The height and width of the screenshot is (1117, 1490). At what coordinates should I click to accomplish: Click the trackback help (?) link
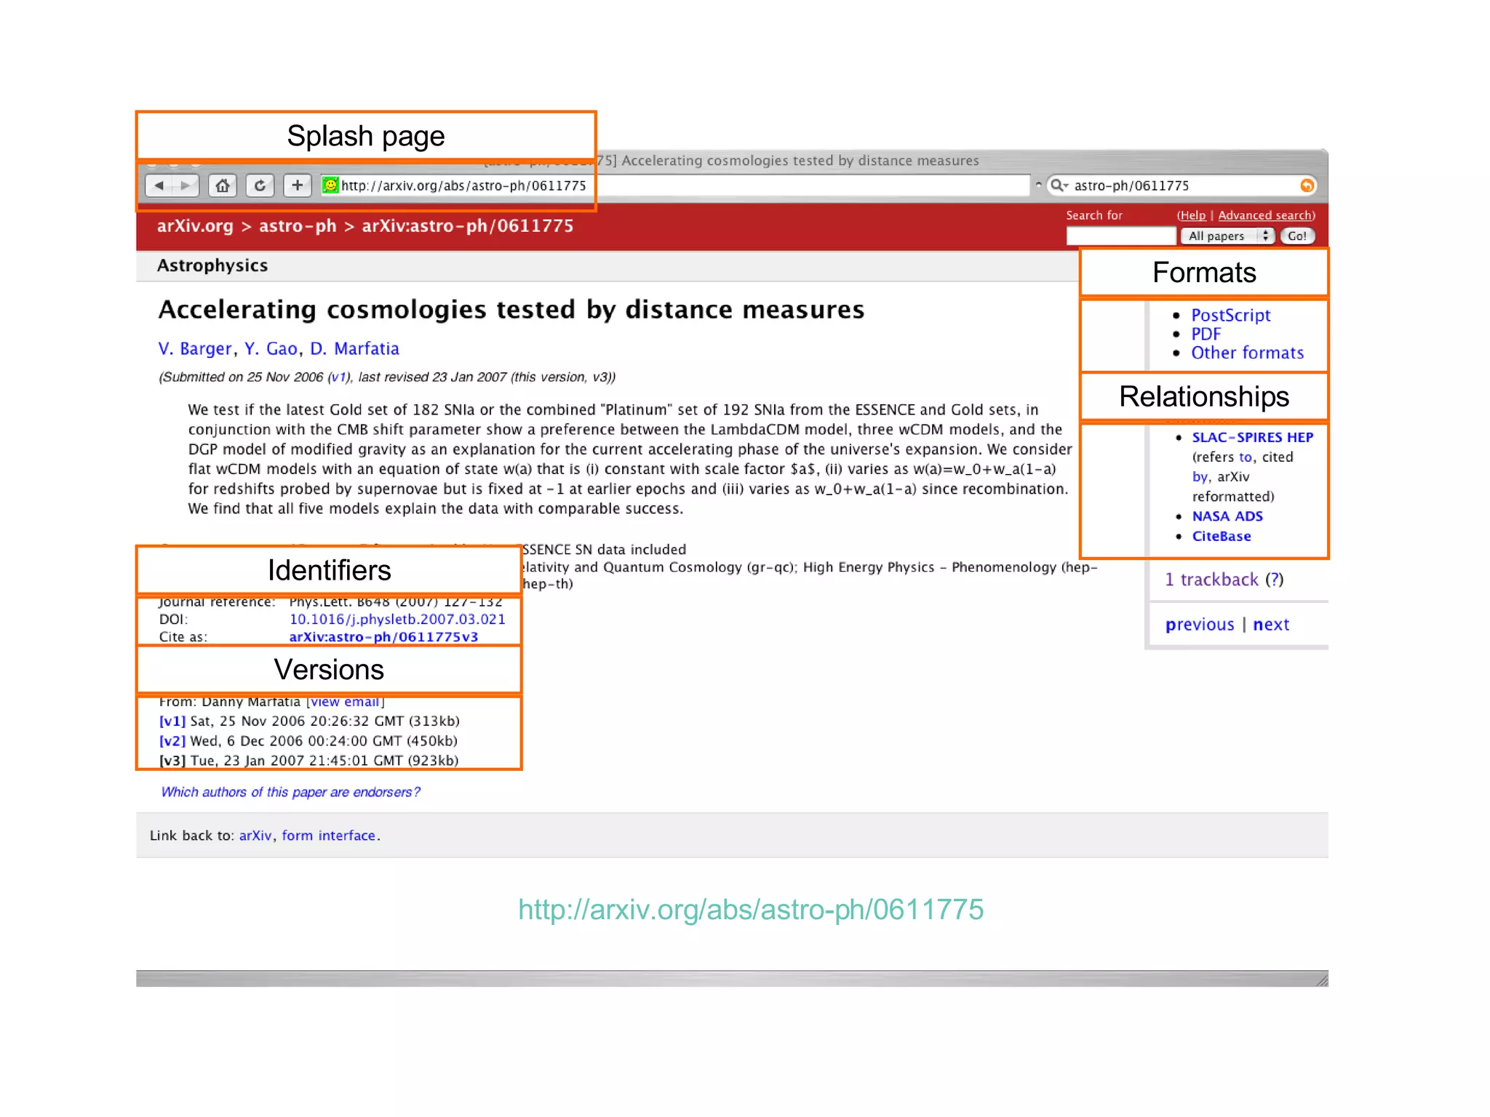(x=1274, y=580)
